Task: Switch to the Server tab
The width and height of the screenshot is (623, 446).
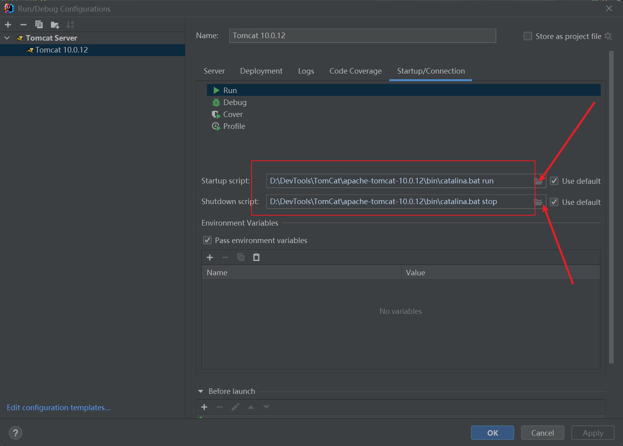Action: [x=214, y=71]
